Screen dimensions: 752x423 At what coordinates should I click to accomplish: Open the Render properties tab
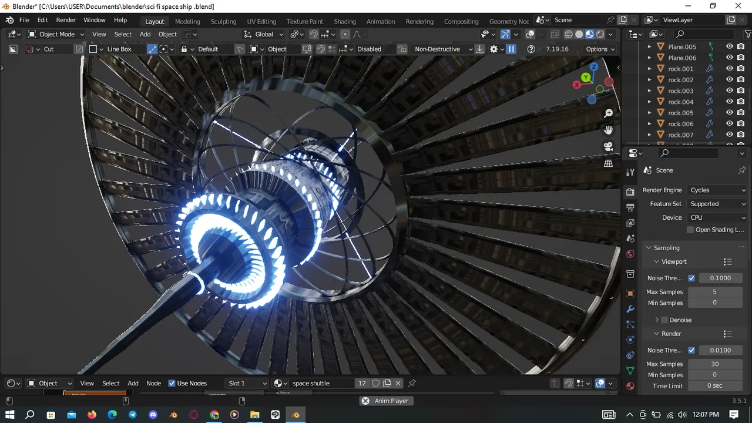click(x=630, y=192)
